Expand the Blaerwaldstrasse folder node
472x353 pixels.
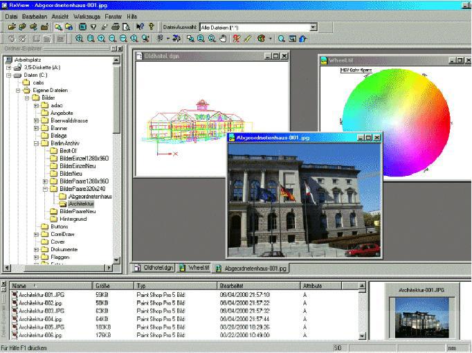coord(36,120)
